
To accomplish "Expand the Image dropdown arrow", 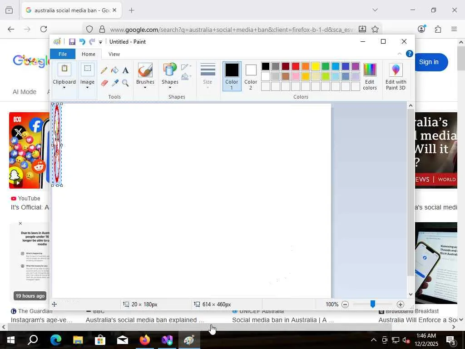I will click(x=87, y=88).
